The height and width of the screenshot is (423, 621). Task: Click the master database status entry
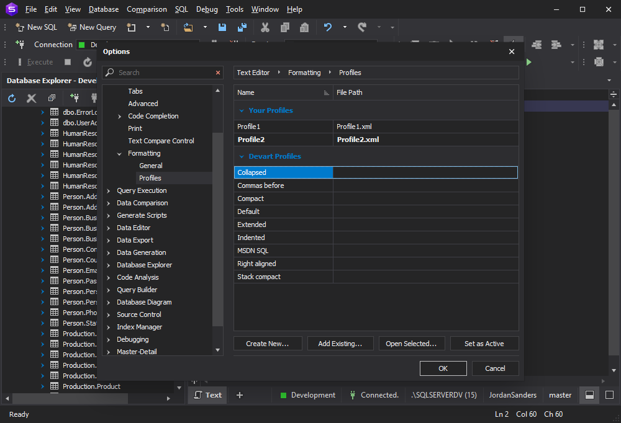560,395
